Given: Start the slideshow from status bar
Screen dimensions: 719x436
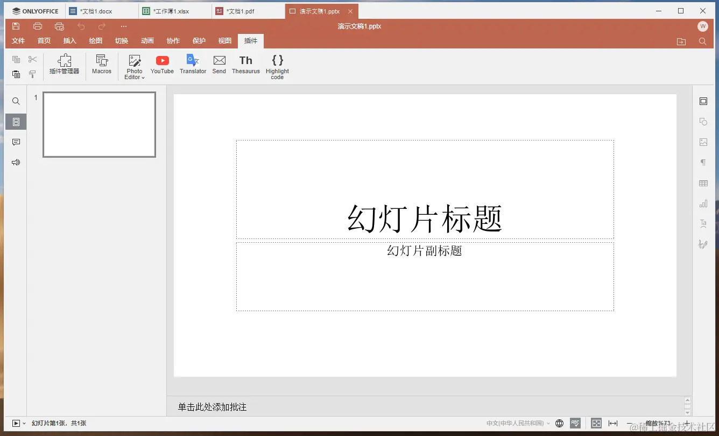Looking at the screenshot, I should click(x=16, y=424).
